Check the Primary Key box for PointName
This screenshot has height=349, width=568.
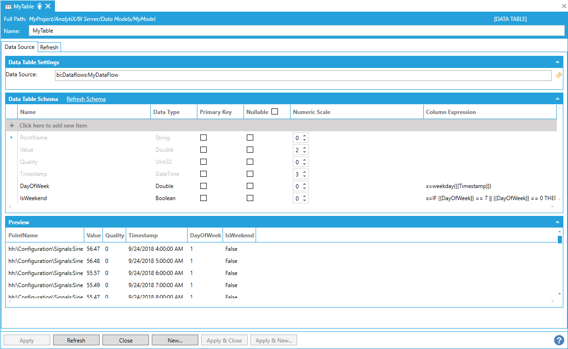[203, 138]
